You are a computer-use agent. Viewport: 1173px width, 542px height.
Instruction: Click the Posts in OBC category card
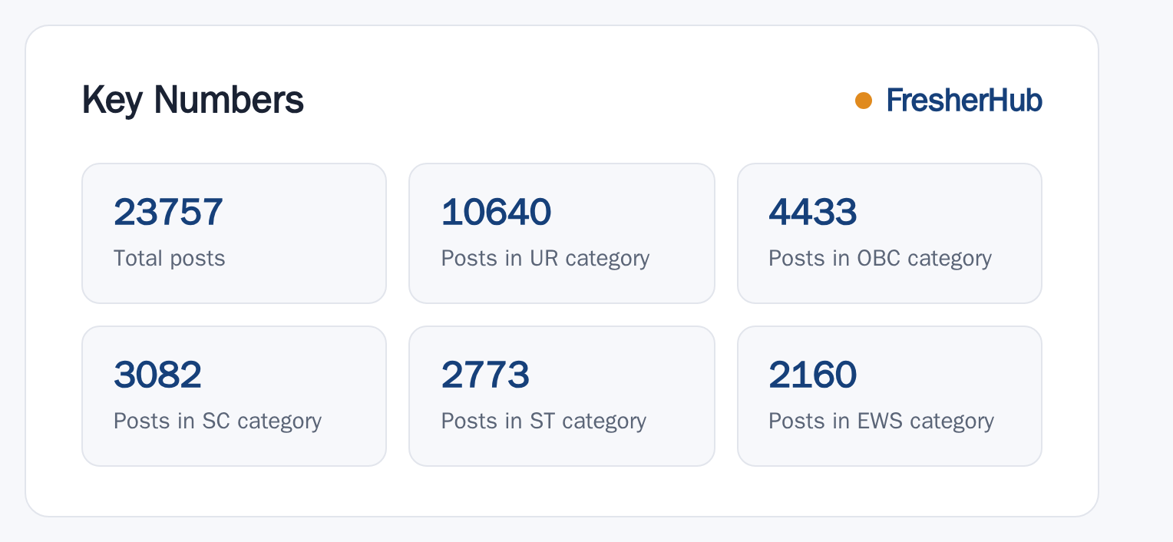[890, 233]
